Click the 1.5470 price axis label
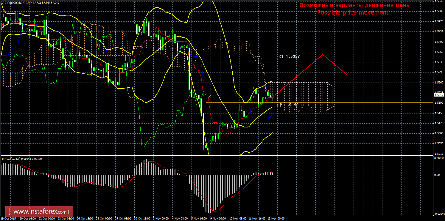 (x=438, y=22)
